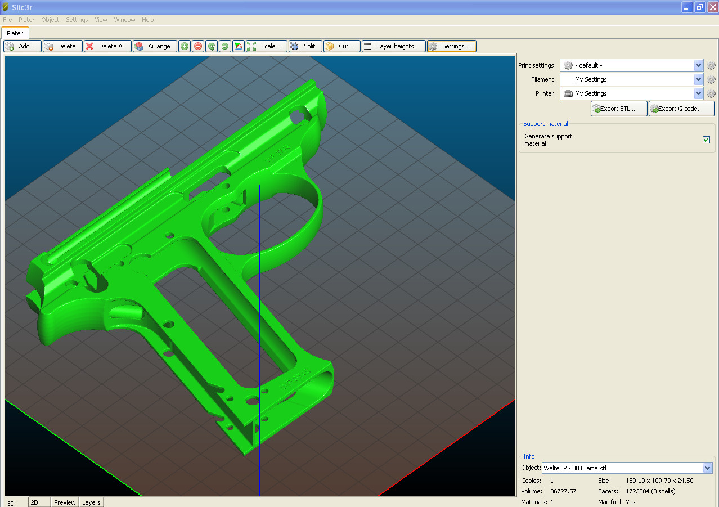Switch to the Preview tab

(x=64, y=502)
